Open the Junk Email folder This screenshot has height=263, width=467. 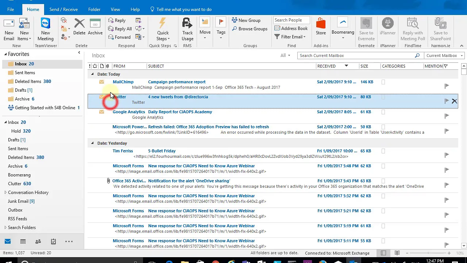point(21,201)
